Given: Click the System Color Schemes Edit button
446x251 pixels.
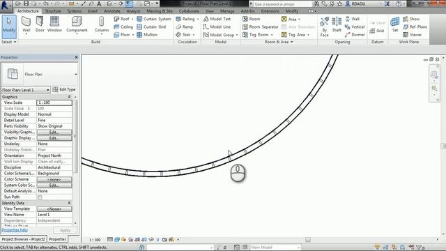Looking at the screenshot, I should (x=54, y=185).
